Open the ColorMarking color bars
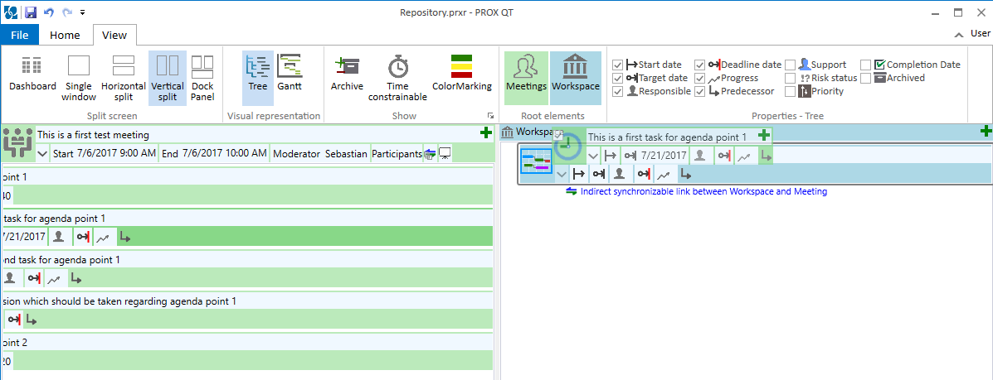Image resolution: width=993 pixels, height=380 pixels. tap(461, 74)
